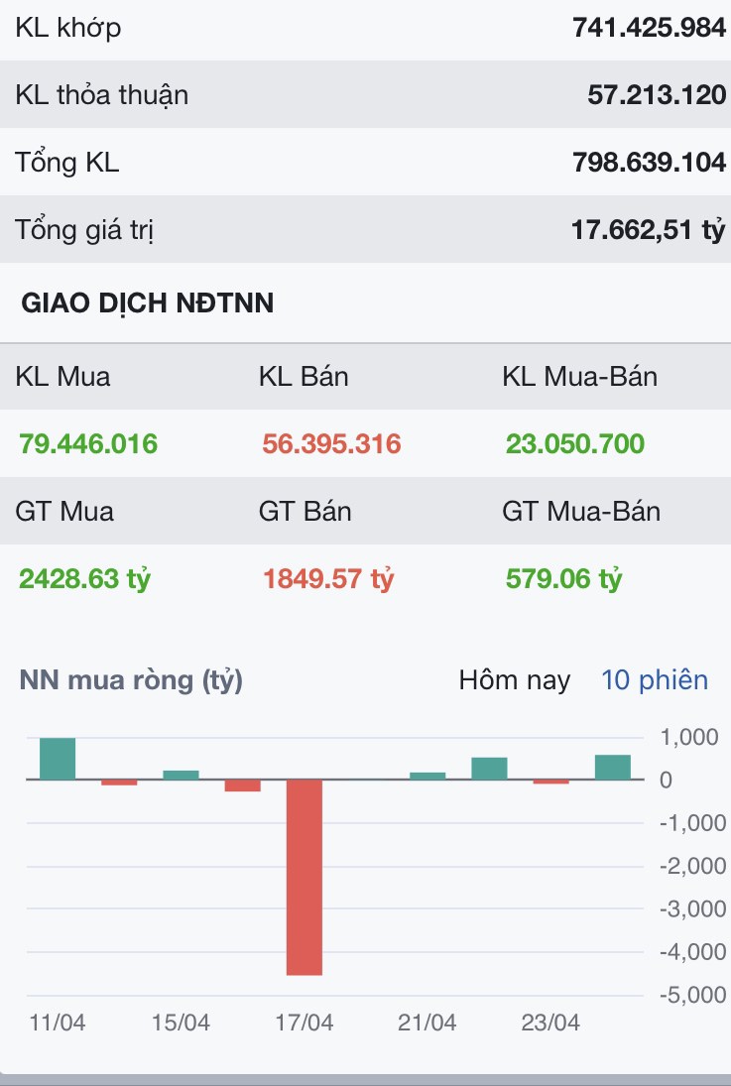Switch to the Hôm nay tab
This screenshot has width=731, height=1086.
[514, 680]
